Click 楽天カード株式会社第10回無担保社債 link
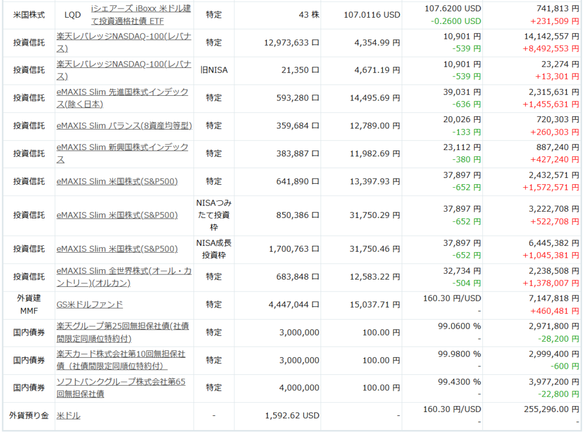Viewport: 584px width, 433px height. pyautogui.click(x=120, y=360)
